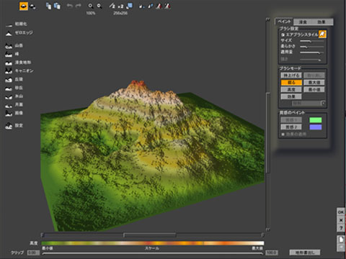Toggle the エアブラシスタイル checkbox

point(283,35)
